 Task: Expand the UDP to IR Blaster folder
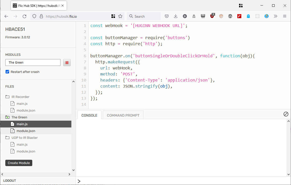(x=24, y=138)
